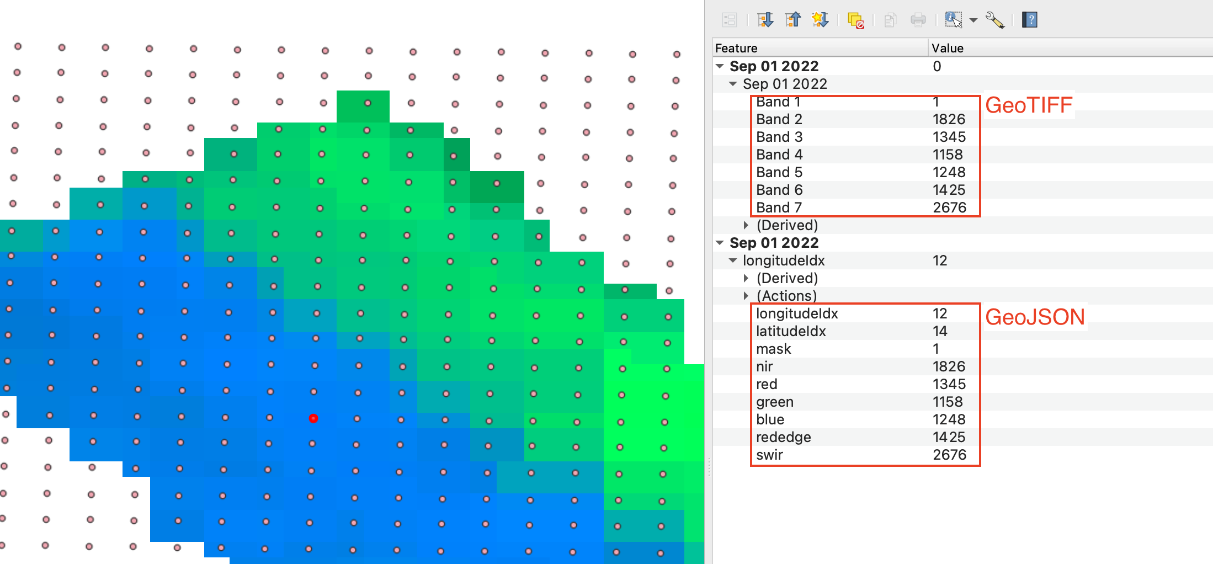The image size is (1213, 564).
Task: Collapse the first bold Sep 01 2022 group
Action: 720,66
